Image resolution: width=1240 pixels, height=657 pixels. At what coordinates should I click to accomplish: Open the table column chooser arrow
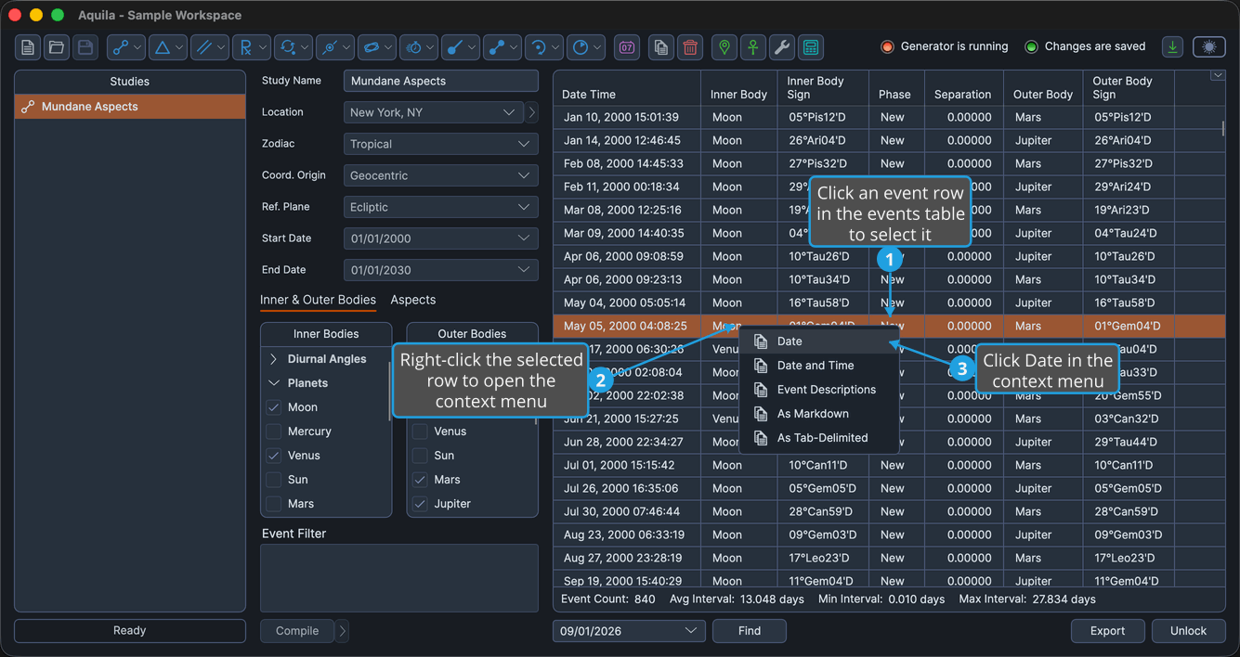coord(1218,76)
